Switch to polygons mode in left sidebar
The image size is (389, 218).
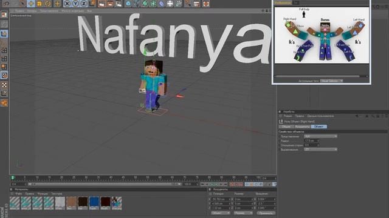coord(4,67)
